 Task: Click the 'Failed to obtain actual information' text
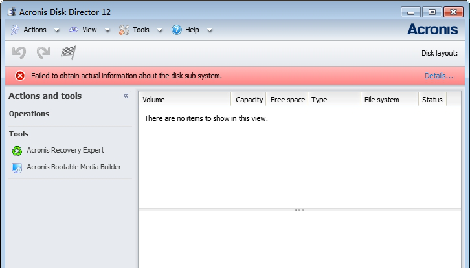(x=126, y=76)
